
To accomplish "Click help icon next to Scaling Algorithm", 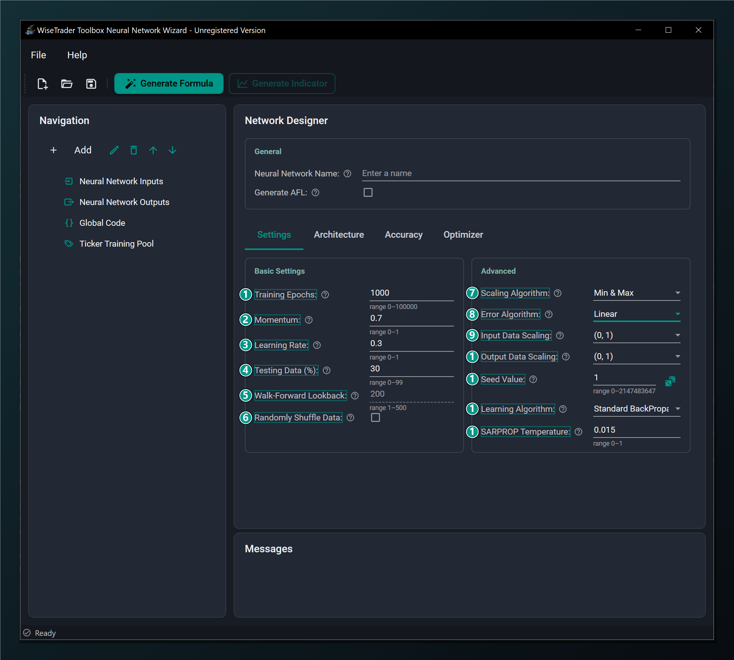I will 558,293.
